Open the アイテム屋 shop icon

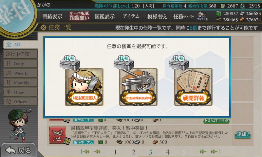[x=202, y=16]
